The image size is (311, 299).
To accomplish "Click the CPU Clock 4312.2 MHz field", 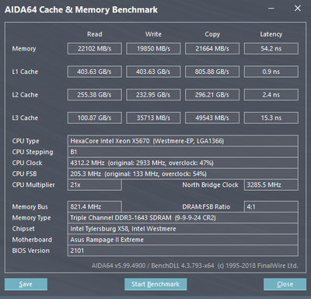I will (183, 163).
